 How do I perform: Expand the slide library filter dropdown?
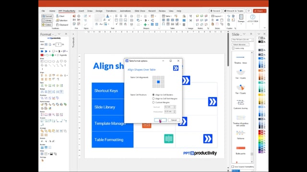point(242,40)
